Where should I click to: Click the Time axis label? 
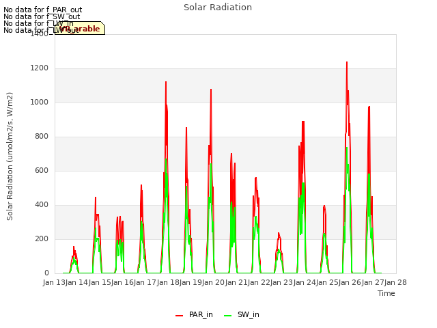click(386, 293)
